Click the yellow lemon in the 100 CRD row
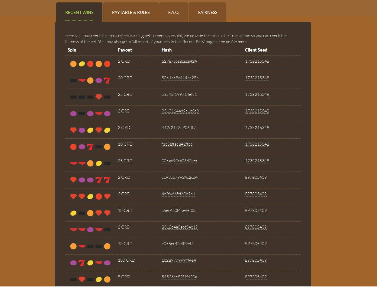The height and width of the screenshot is (287, 377). coord(90,263)
